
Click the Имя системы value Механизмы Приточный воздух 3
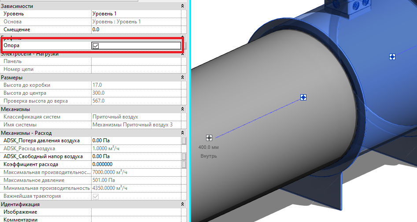coord(136,125)
